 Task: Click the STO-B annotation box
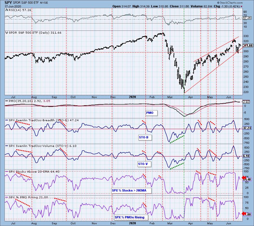(x=145, y=138)
